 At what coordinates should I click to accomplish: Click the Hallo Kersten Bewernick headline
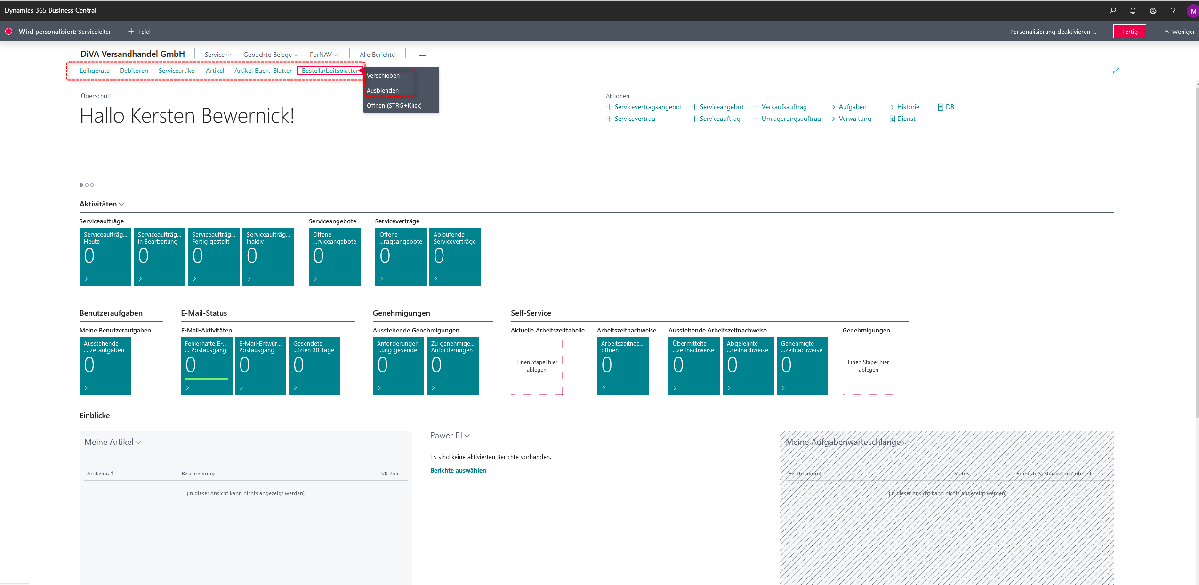187,116
